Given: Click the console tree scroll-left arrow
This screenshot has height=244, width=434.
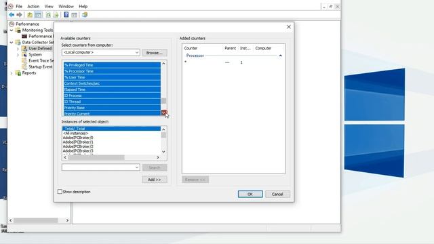Looking at the screenshot, I should pos(11,220).
